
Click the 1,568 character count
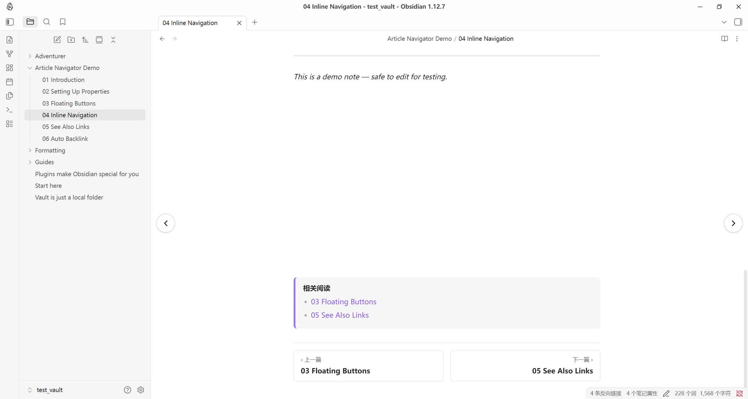coord(715,394)
